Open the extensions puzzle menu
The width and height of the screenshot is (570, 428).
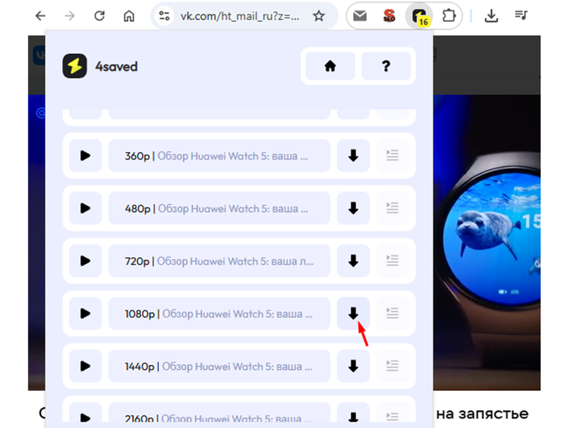(449, 15)
